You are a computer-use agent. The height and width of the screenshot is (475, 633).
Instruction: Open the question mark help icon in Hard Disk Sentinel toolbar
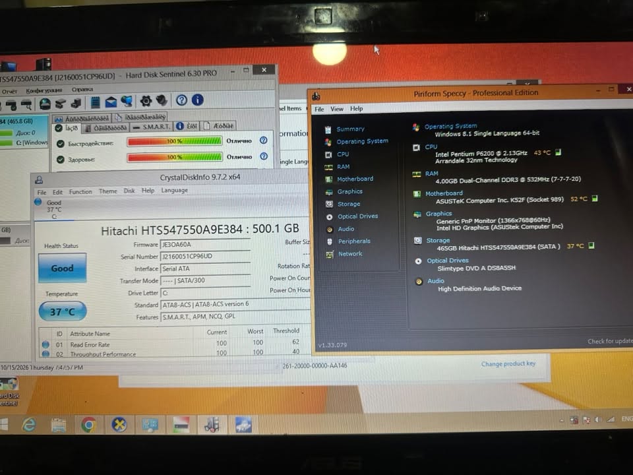(182, 100)
